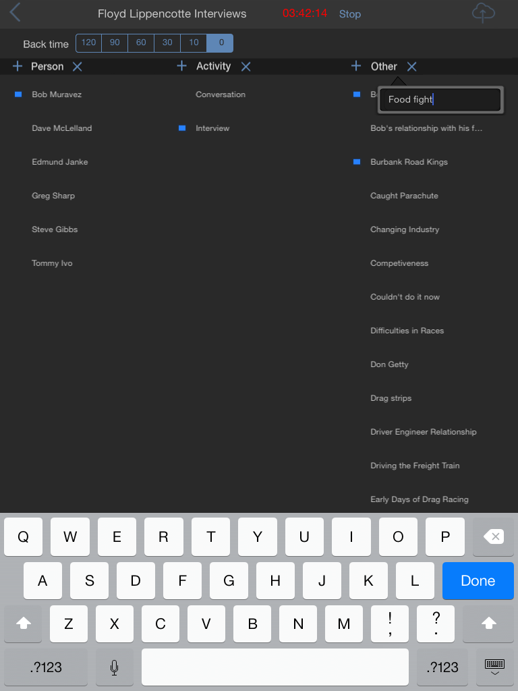This screenshot has width=518, height=691.
Task: Tap the microphone dictation key
Action: (114, 667)
